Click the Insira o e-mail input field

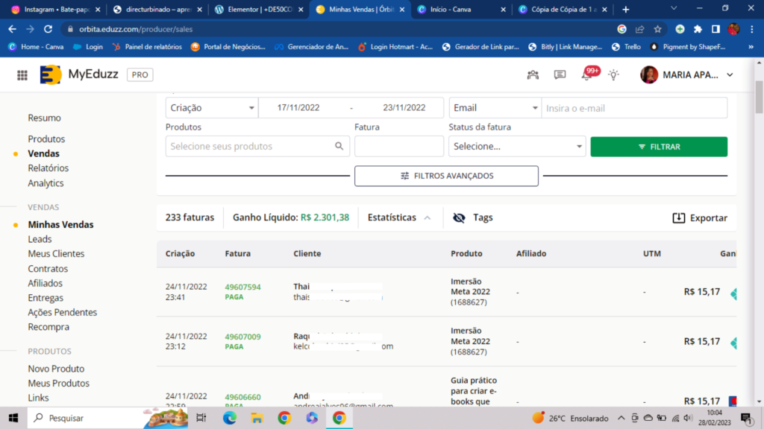coord(633,108)
